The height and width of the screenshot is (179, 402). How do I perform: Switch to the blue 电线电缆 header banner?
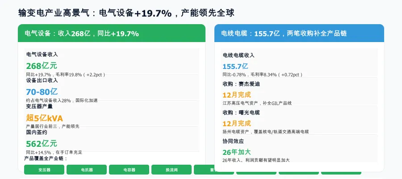pos(299,34)
